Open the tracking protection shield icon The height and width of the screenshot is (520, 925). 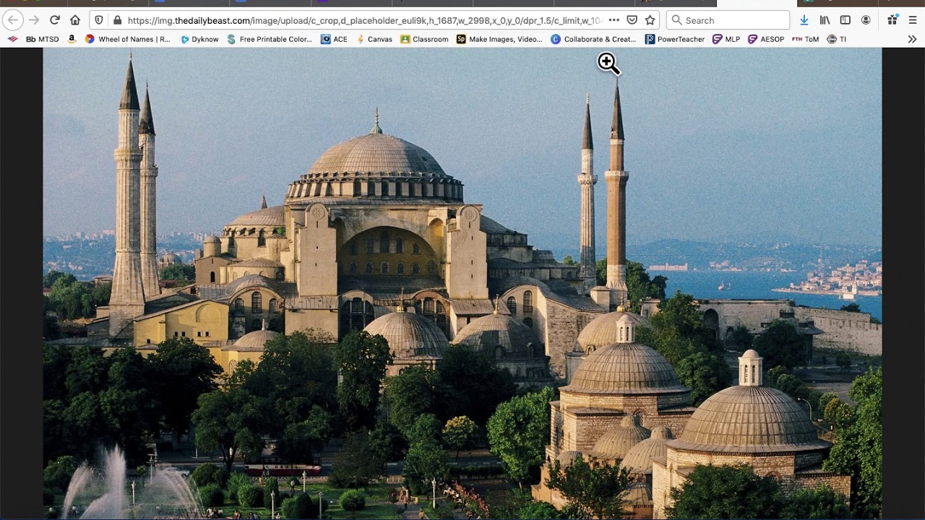point(100,20)
